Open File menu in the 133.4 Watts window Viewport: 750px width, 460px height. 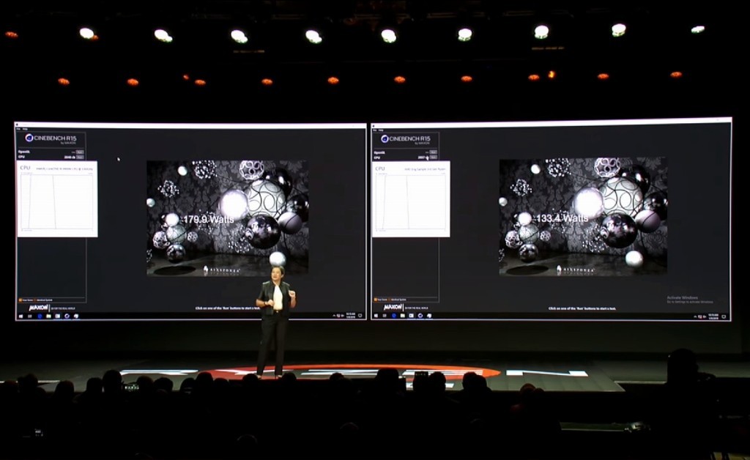374,130
